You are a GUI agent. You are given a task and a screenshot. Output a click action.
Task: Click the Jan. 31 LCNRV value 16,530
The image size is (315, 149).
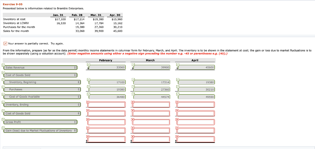click(x=61, y=23)
